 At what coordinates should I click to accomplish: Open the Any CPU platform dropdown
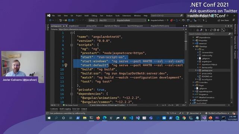point(107,20)
